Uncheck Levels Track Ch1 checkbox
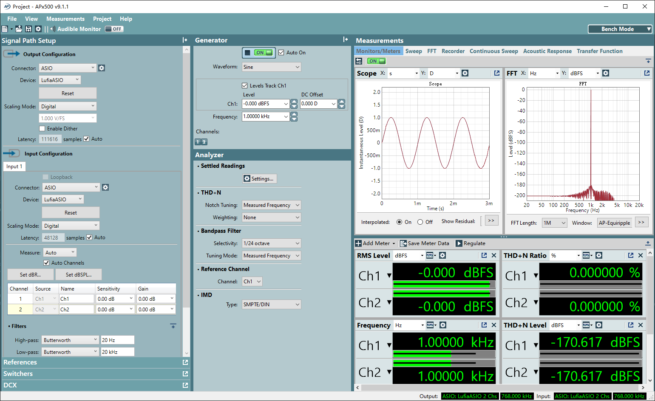Screen dimensions: 655x401 (x=245, y=86)
